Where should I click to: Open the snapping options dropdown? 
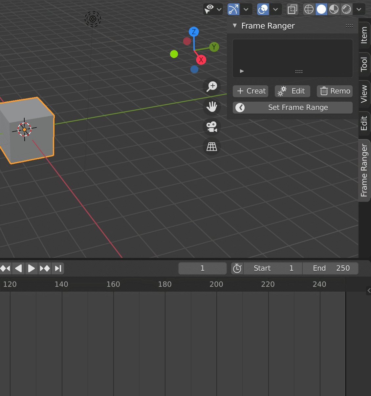tap(246, 9)
